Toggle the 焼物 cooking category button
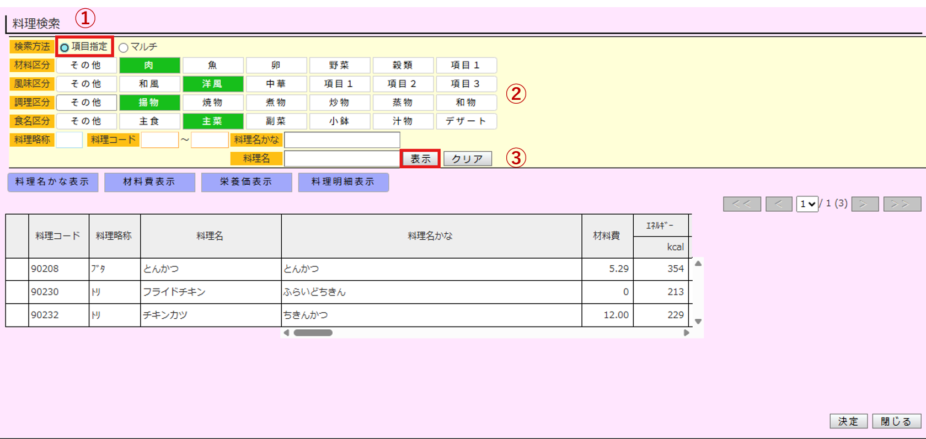926x439 pixels. (x=212, y=103)
